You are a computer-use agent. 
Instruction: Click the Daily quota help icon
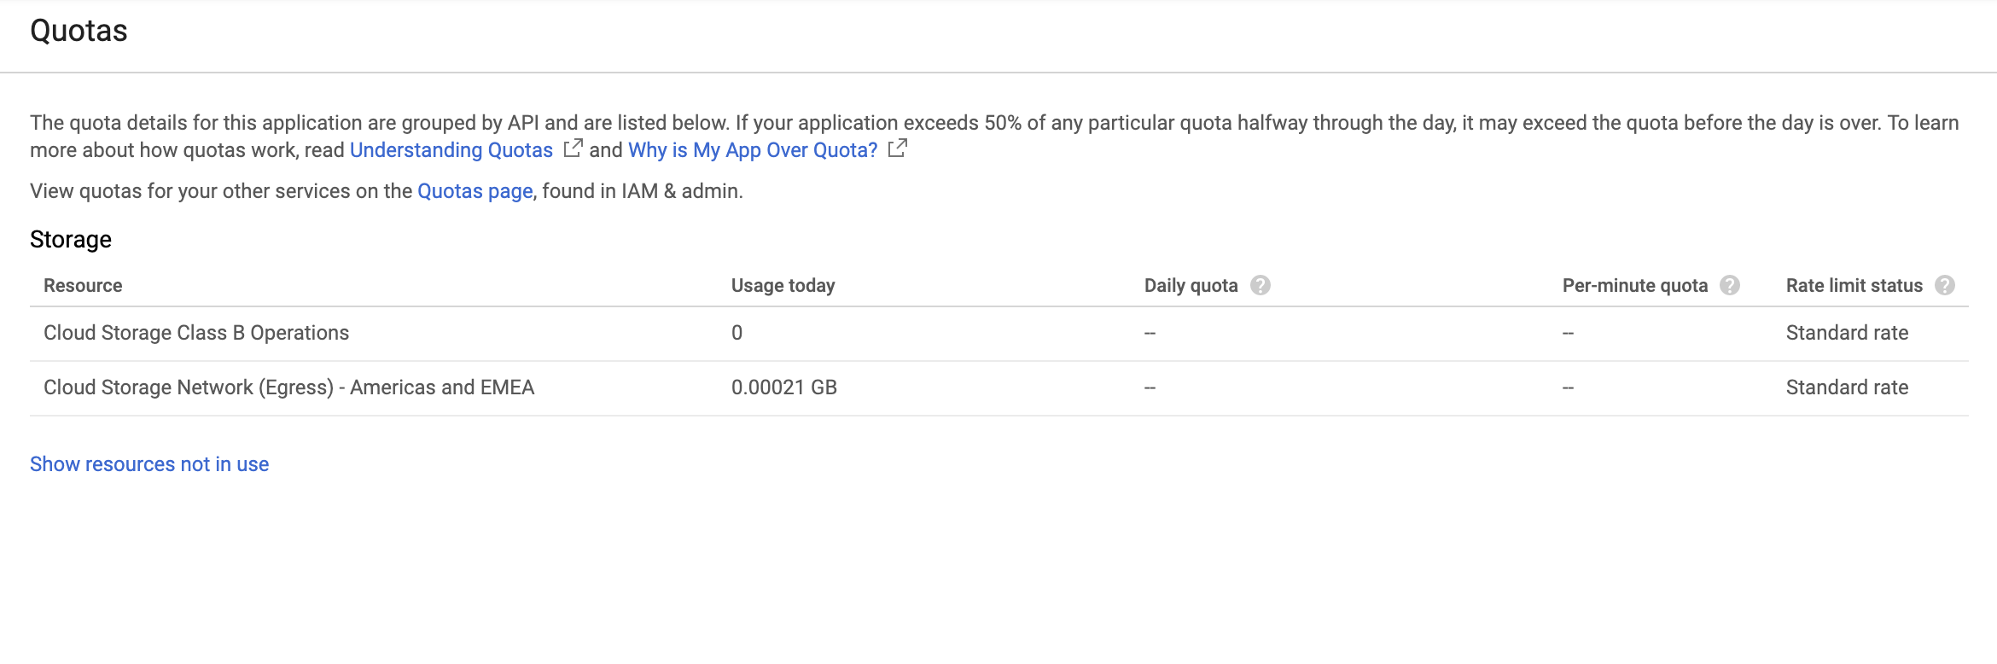point(1260,286)
